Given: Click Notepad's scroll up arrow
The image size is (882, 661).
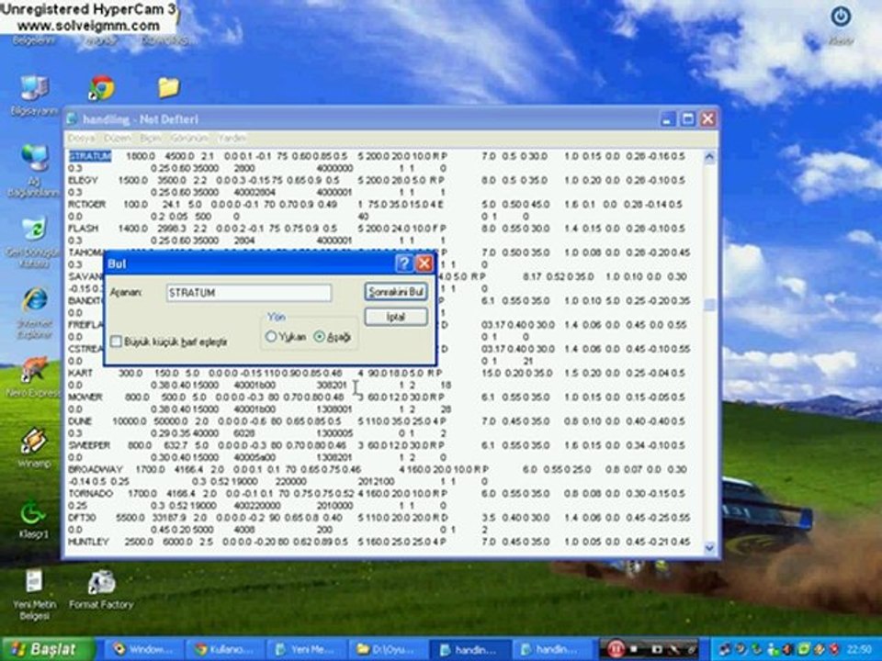Looking at the screenshot, I should (x=709, y=157).
